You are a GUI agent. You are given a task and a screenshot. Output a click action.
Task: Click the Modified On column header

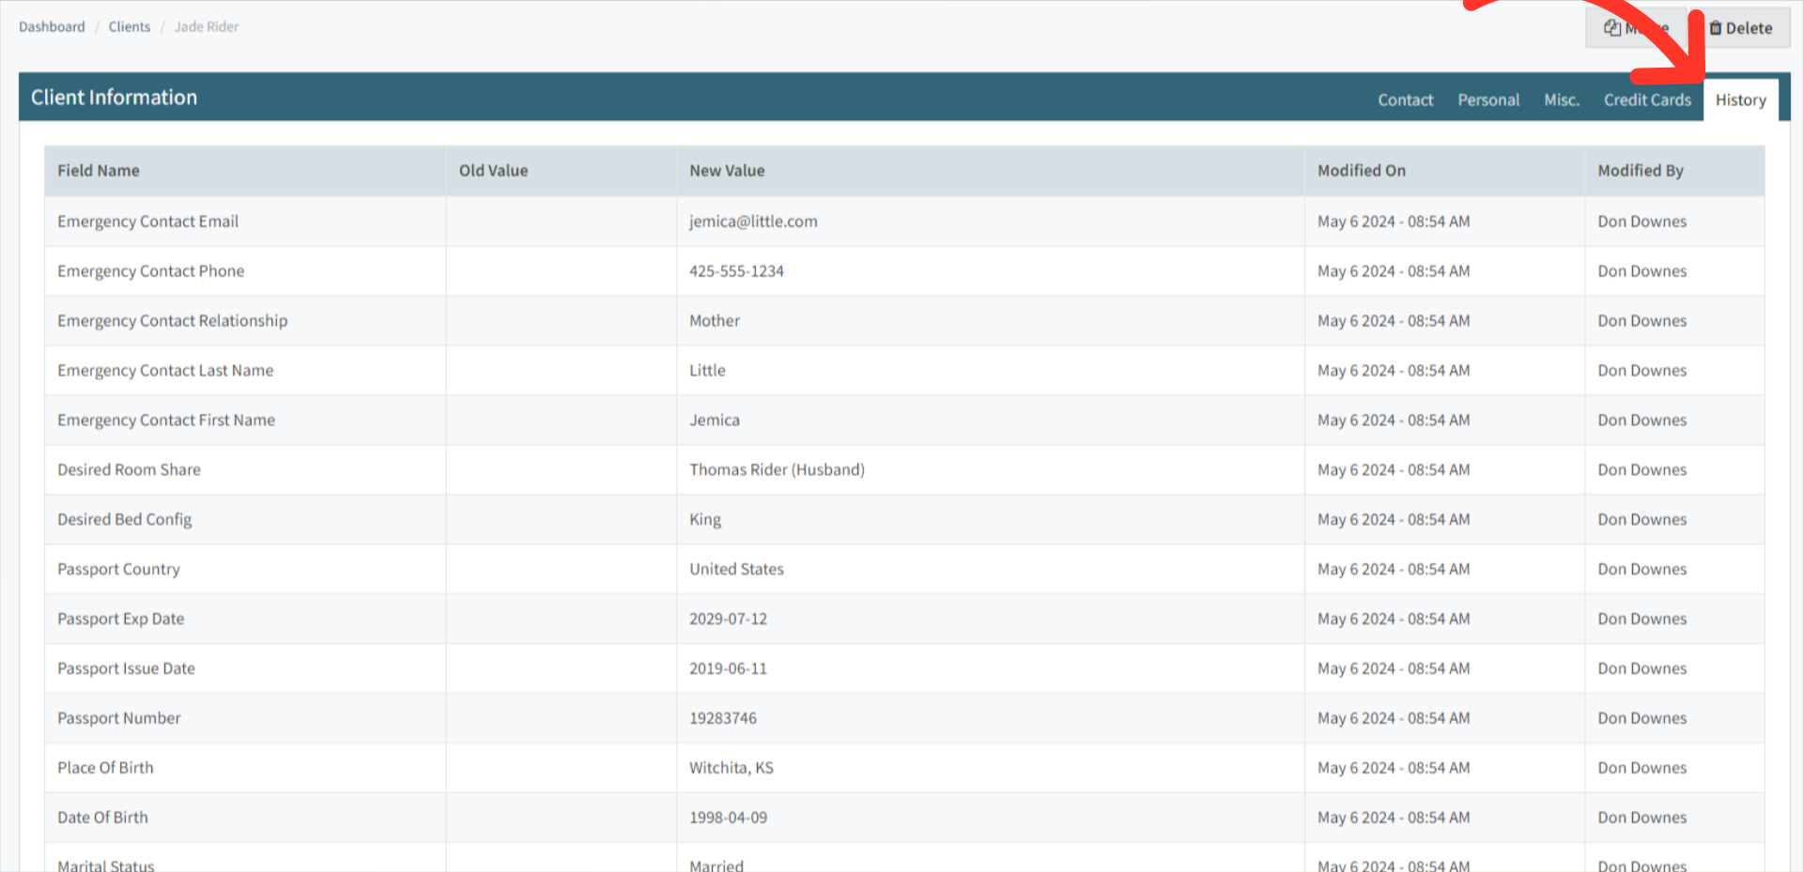point(1361,170)
